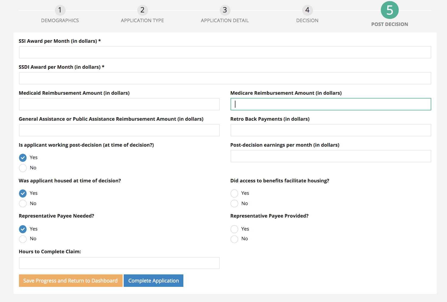
Task: Go to step 1 Demographics circle
Action: click(x=60, y=10)
